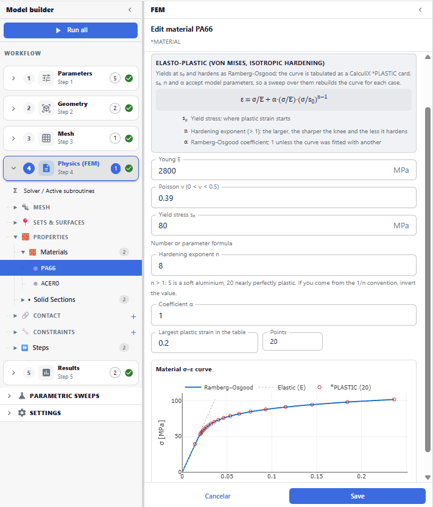Image resolution: width=433 pixels, height=507 pixels.
Task: Click the Geometry cube icon
Action: (x=46, y=108)
